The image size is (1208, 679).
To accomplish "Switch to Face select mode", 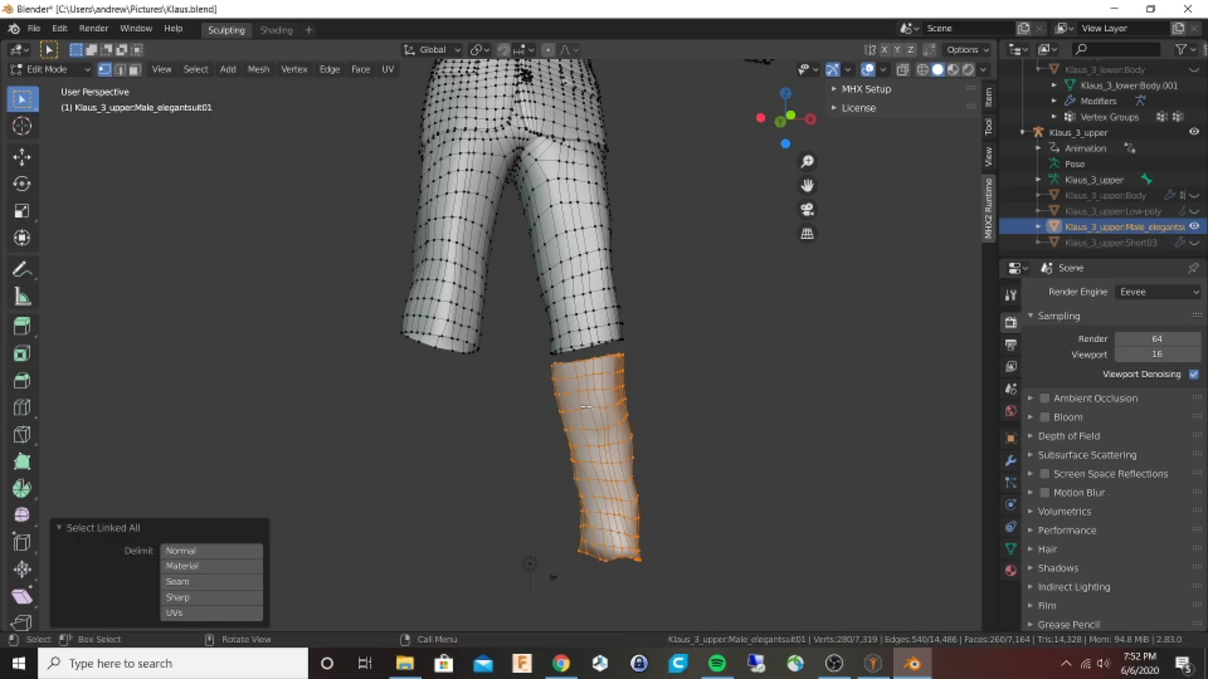I will point(134,69).
